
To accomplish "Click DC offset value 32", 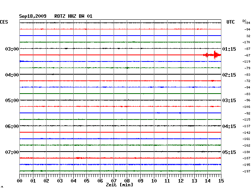I will point(248,36).
